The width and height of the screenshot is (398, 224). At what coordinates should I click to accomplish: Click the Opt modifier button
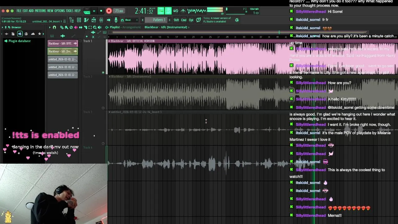pyautogui.click(x=191, y=20)
